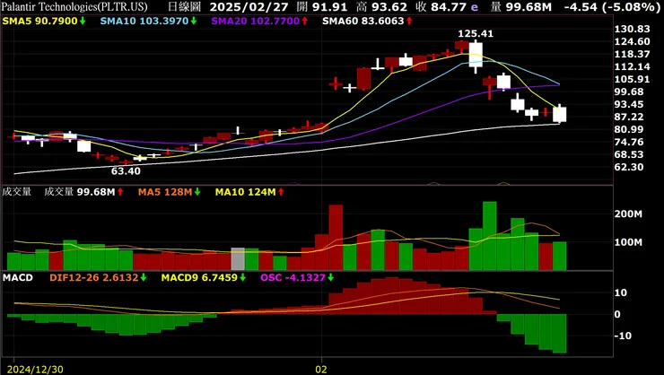Click the tallest green volume bar
664x375 pixels.
490,236
